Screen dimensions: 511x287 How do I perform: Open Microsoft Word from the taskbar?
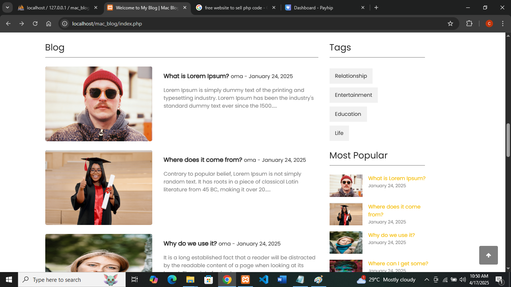tap(282, 280)
